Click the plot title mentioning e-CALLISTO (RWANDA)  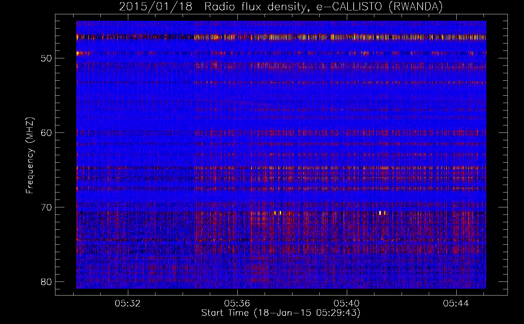[281, 7]
